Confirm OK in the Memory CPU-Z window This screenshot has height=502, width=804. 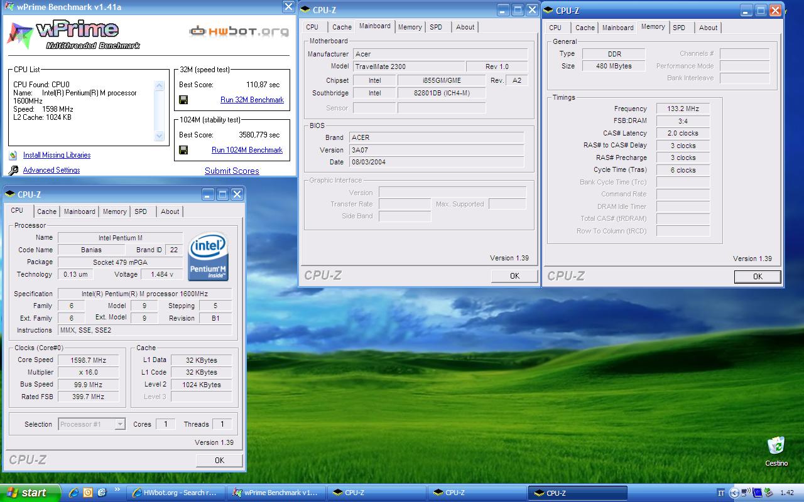(758, 276)
